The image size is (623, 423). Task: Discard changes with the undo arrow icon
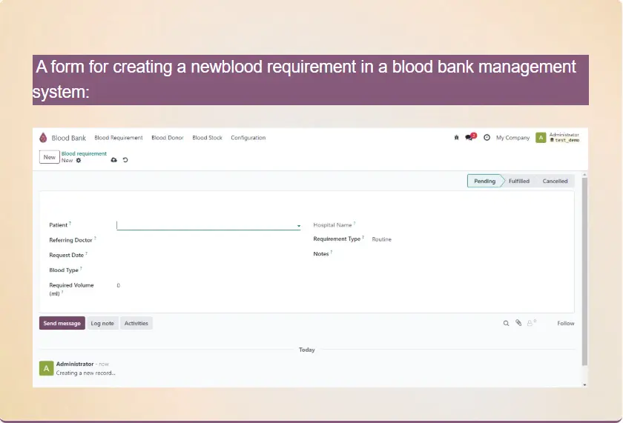125,160
